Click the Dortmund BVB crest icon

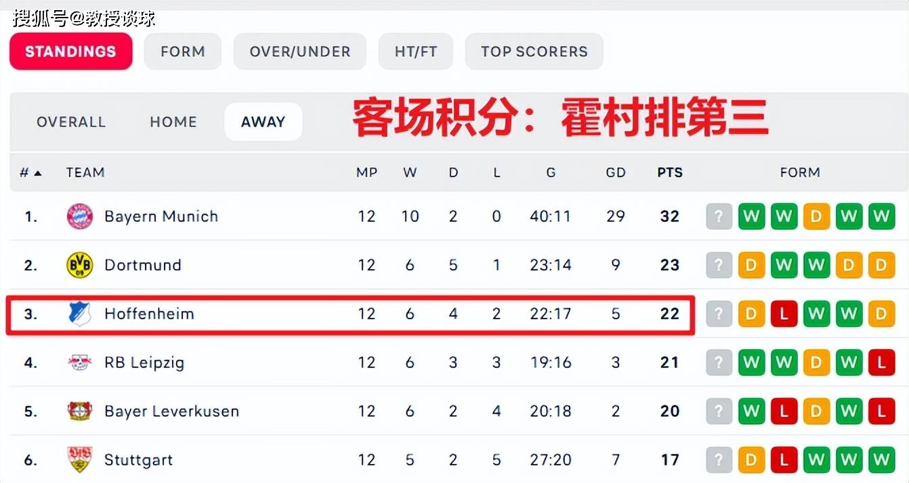pyautogui.click(x=80, y=265)
